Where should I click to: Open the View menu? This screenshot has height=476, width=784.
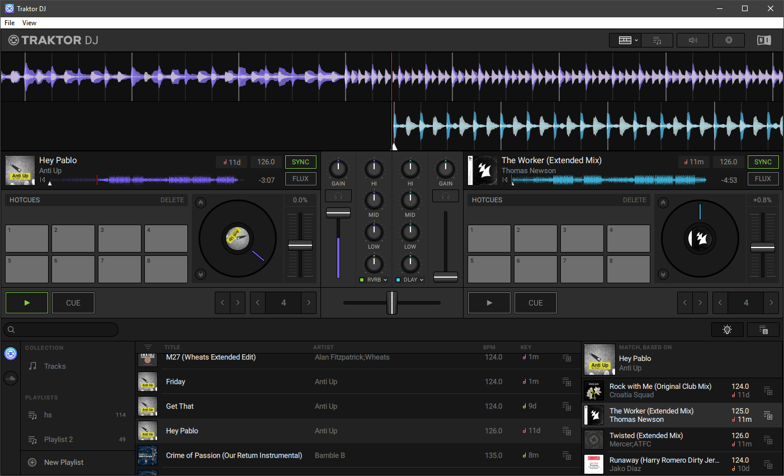pyautogui.click(x=29, y=23)
